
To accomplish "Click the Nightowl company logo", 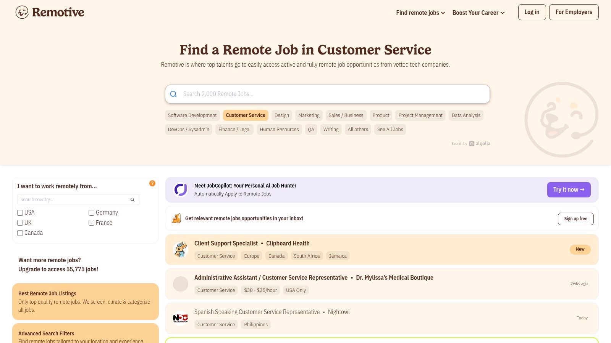I will (181, 318).
